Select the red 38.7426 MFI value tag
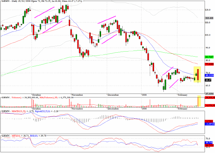This screenshot has width=215, height=153. point(209,145)
